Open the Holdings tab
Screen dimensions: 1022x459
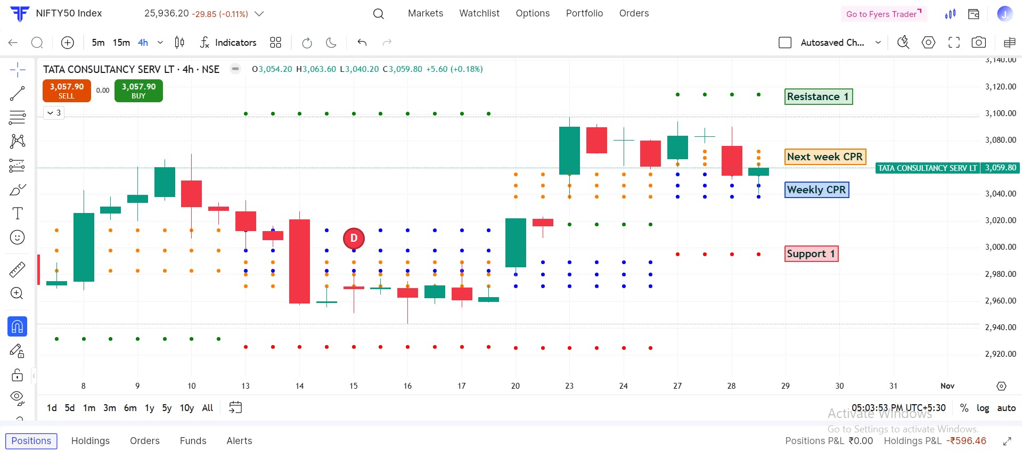pos(91,441)
